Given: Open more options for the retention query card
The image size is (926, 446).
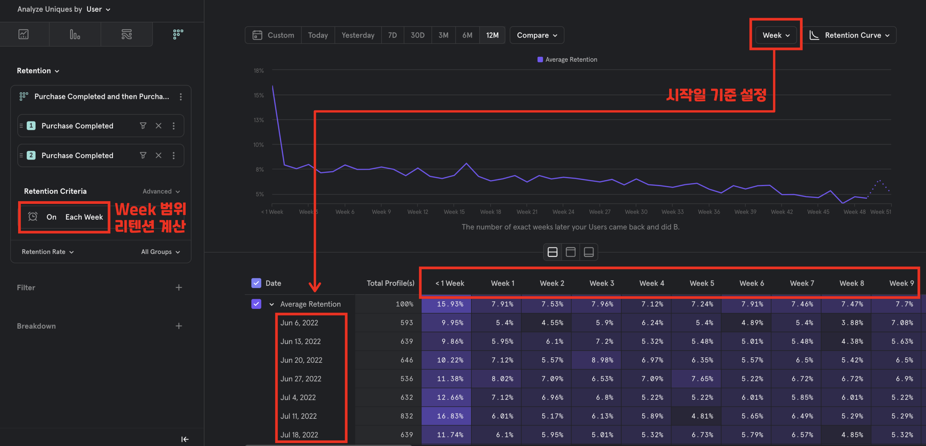Looking at the screenshot, I should pos(181,96).
